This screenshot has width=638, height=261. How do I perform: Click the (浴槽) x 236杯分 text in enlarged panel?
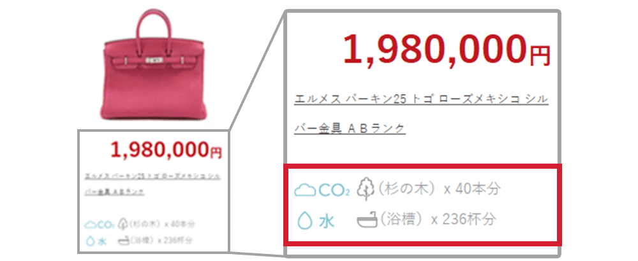pos(438,220)
